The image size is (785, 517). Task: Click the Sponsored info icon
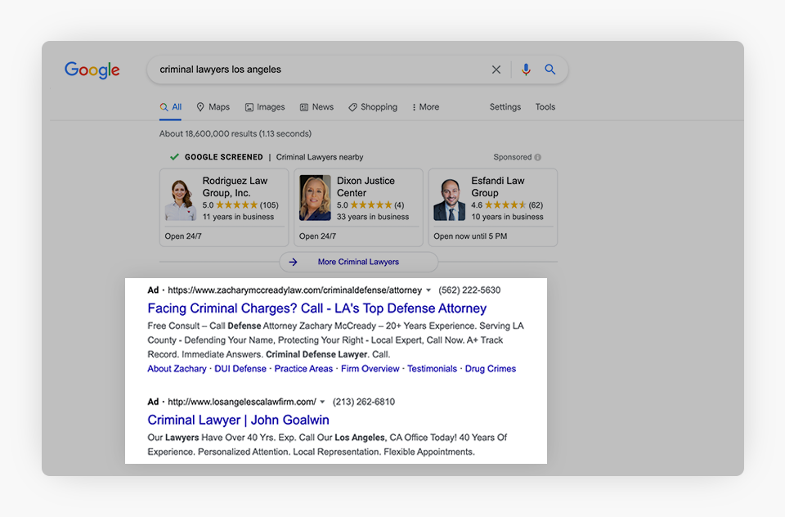pos(537,157)
